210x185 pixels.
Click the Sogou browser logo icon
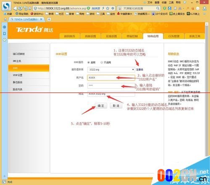pyautogui.click(x=6, y=6)
